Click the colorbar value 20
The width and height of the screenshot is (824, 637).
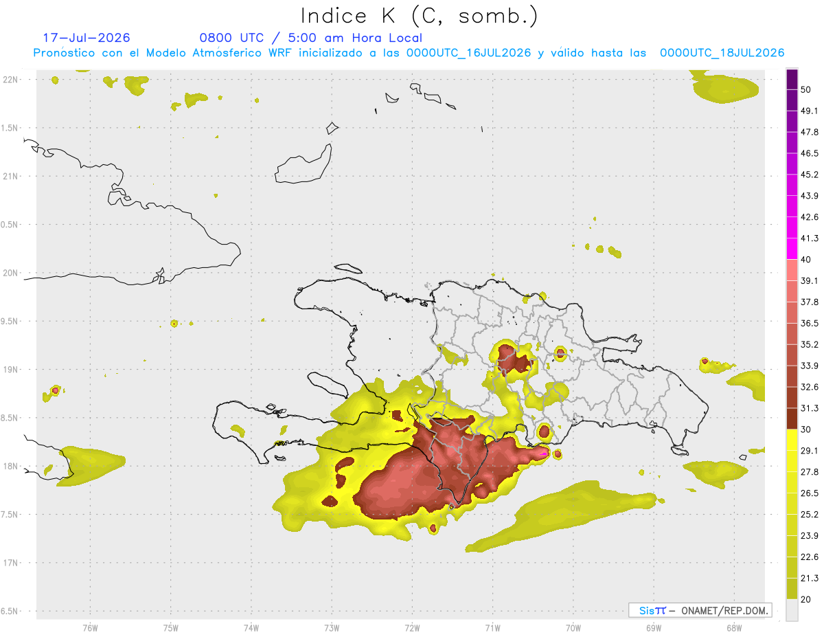click(806, 600)
